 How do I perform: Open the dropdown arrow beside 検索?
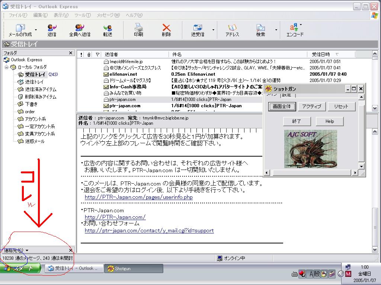click(x=276, y=30)
